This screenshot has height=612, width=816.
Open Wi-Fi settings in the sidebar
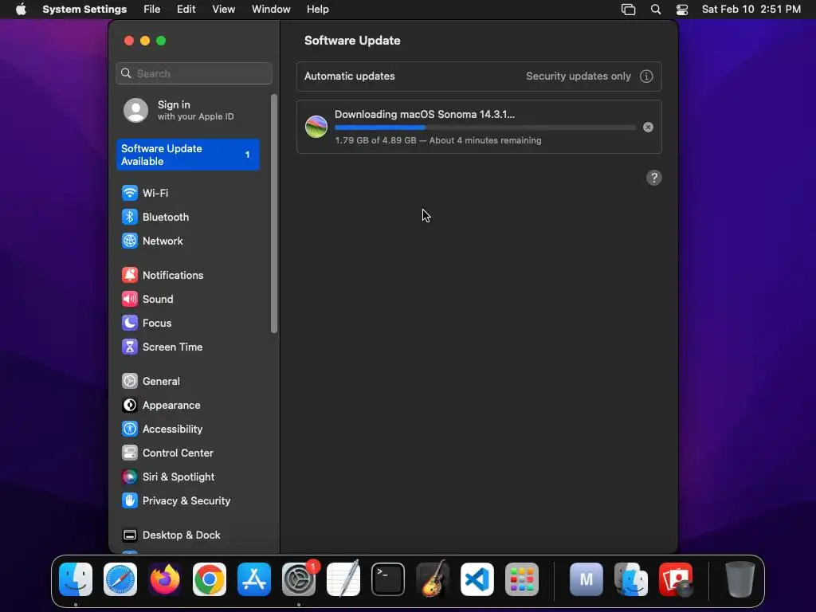pos(187,193)
